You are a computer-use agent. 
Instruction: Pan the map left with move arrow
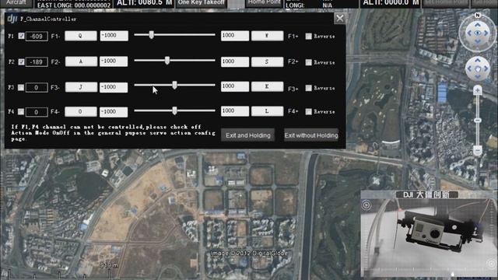469,69
